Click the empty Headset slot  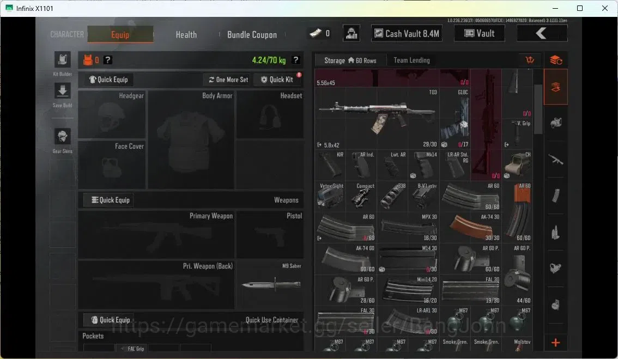pyautogui.click(x=270, y=115)
